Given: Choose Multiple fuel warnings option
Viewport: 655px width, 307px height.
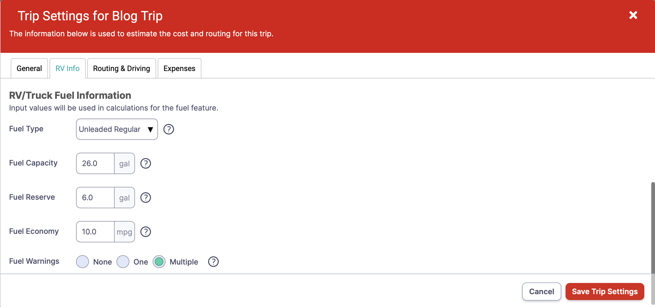Looking at the screenshot, I should click(159, 262).
